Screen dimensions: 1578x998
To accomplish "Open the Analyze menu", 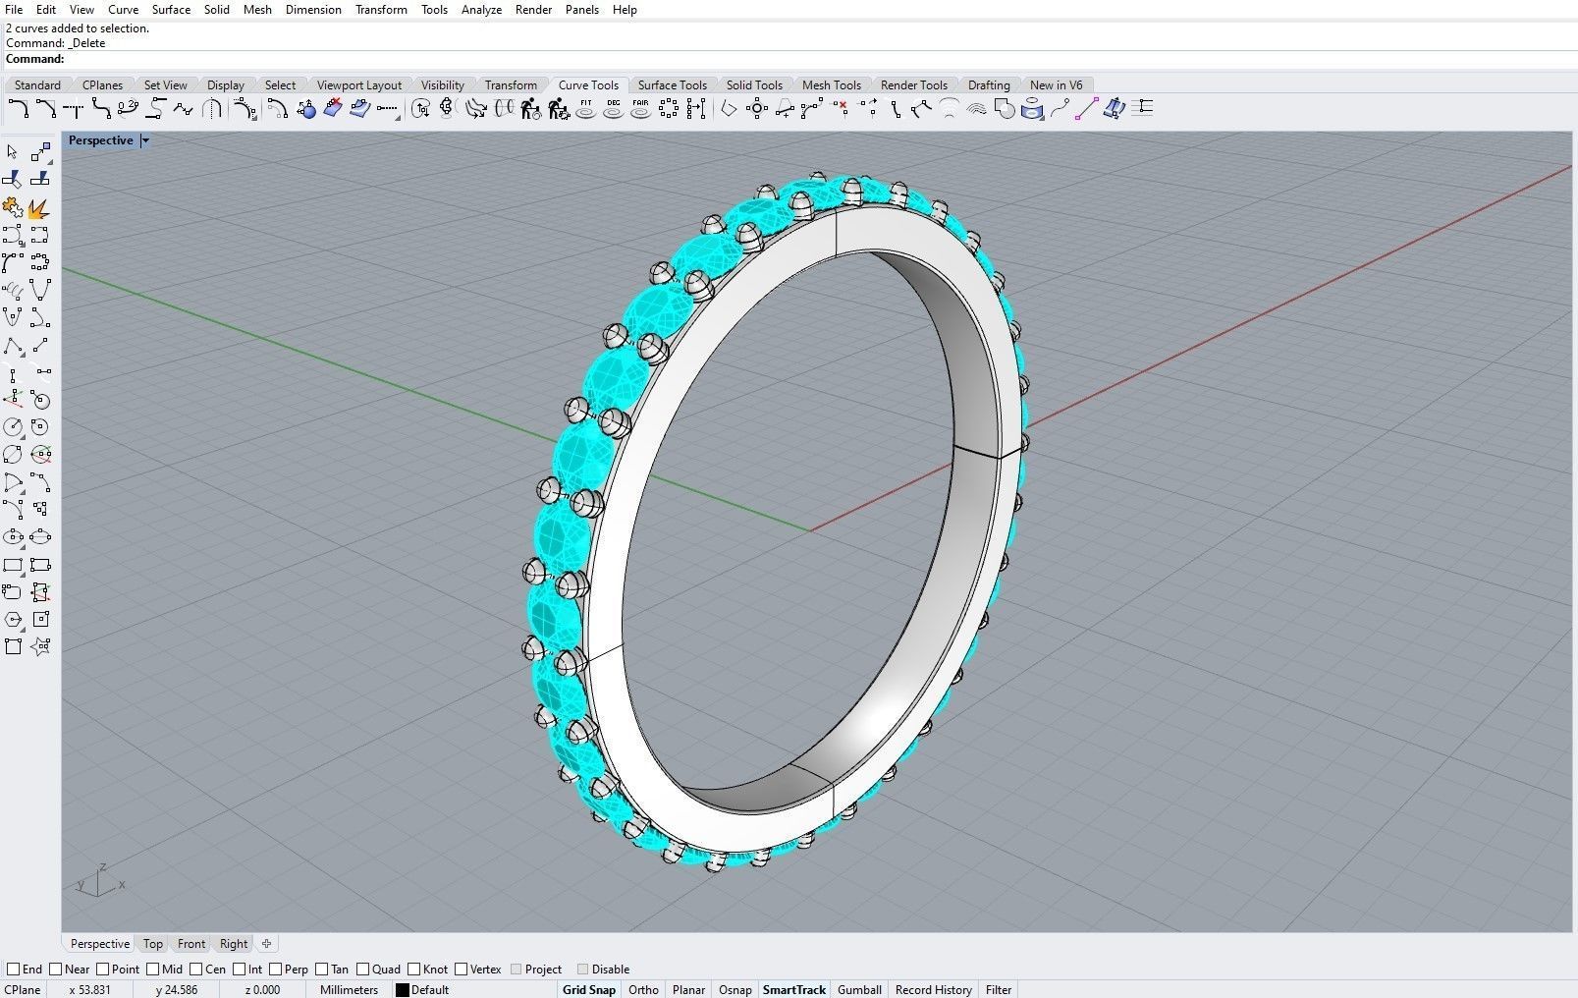I will 481,10.
